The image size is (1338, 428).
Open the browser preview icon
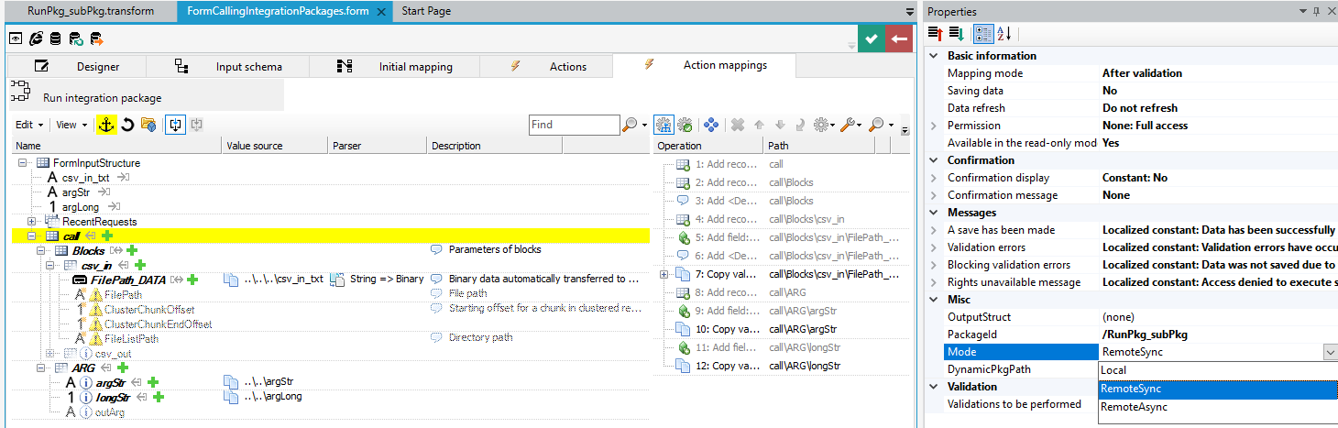(x=36, y=38)
